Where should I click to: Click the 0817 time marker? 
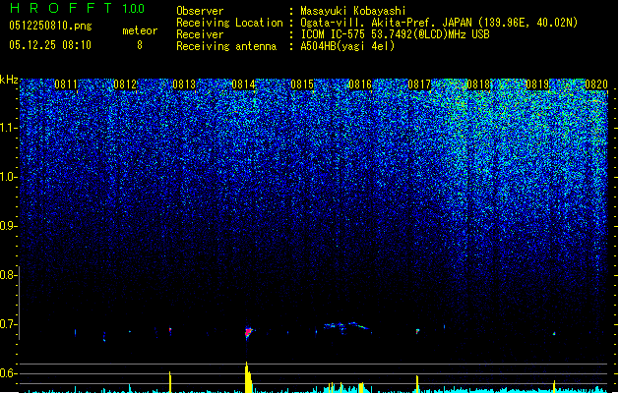tap(419, 84)
